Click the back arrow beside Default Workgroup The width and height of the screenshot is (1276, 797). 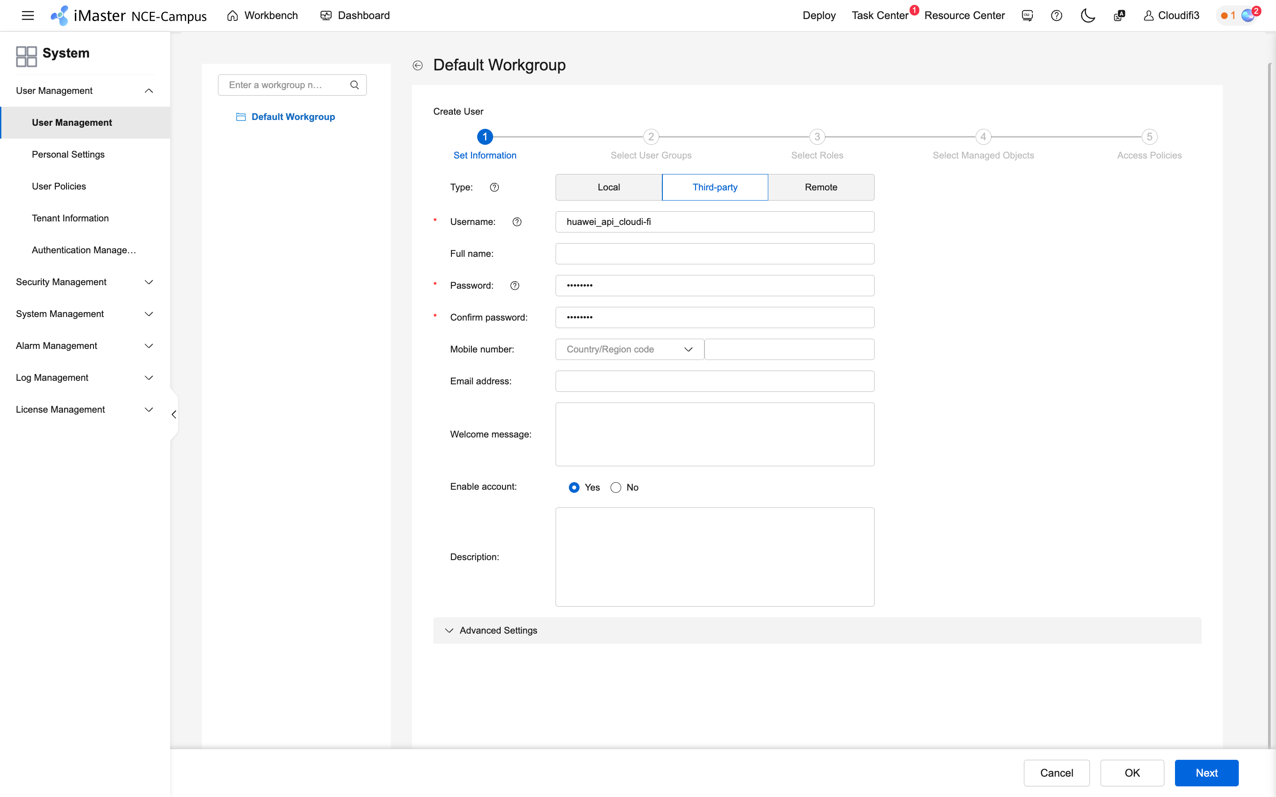(418, 65)
